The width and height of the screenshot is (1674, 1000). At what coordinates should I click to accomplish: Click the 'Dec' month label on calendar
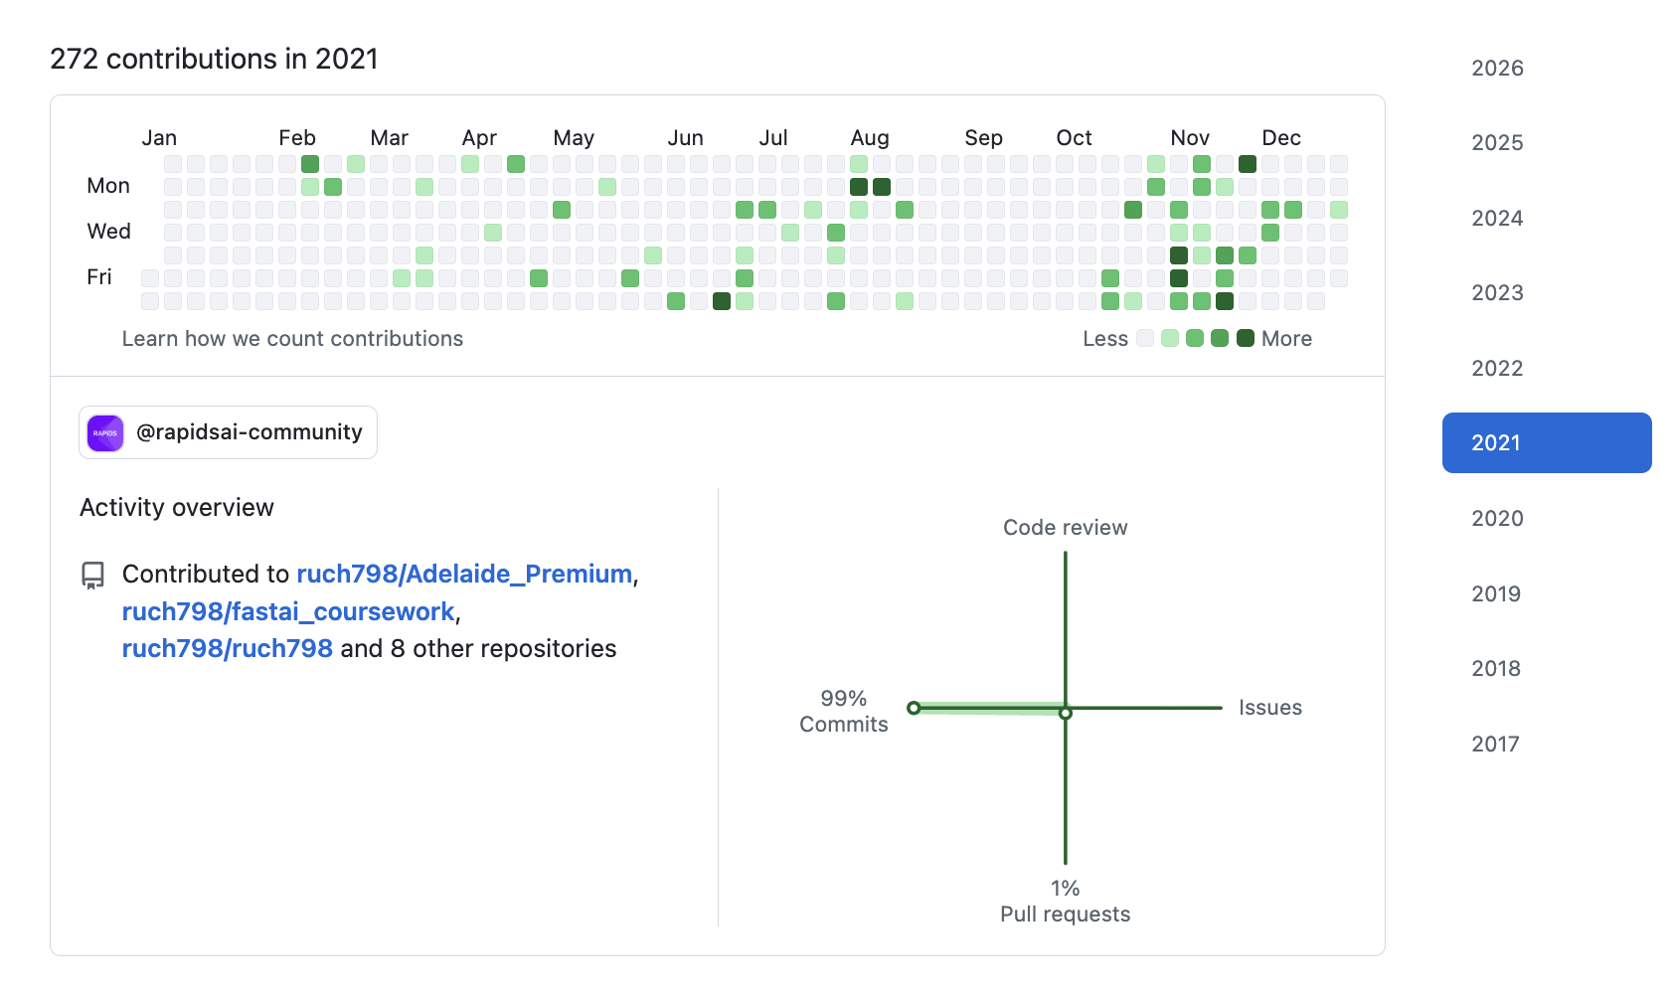[1281, 138]
